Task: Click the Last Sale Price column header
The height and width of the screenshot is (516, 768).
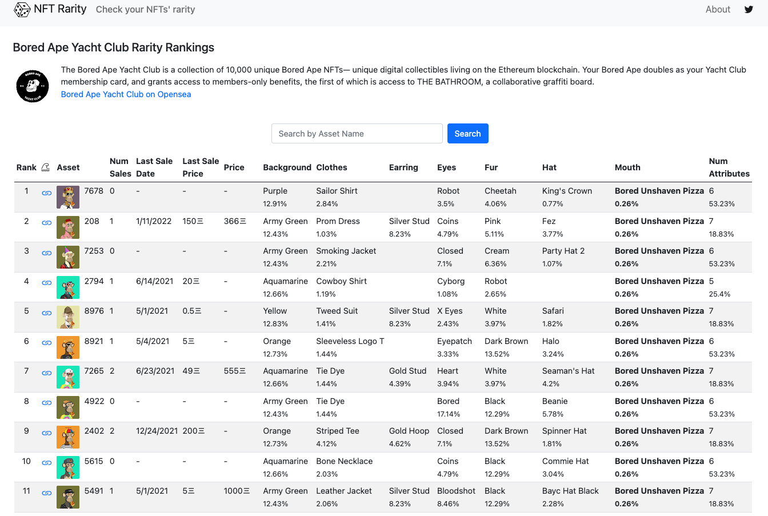Action: tap(201, 167)
